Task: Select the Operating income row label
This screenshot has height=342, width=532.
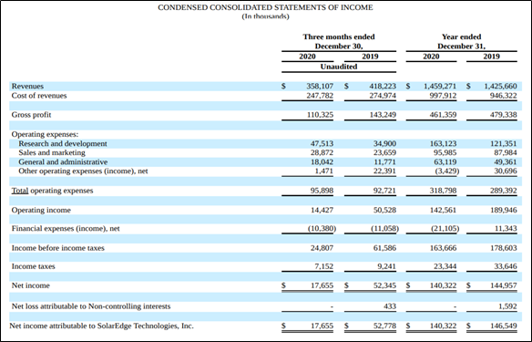Action: coord(41,211)
